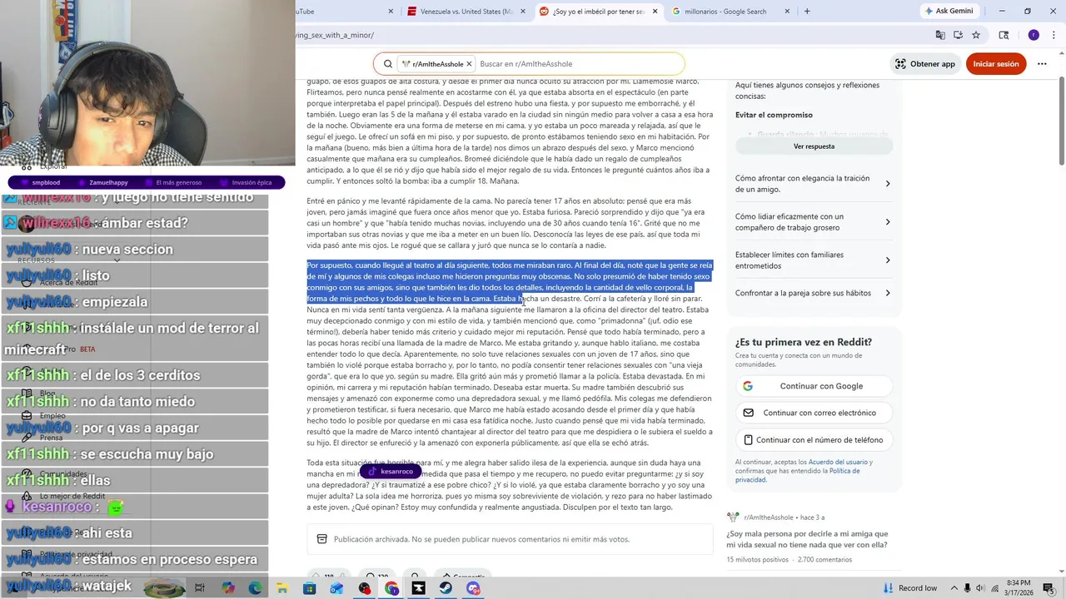Open ¿Soy mala persona por decirle related post
Viewport: 1066px width, 599px height.
807,539
